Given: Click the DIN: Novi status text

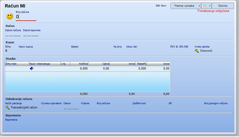Looking at the screenshot, I should [161, 6].
